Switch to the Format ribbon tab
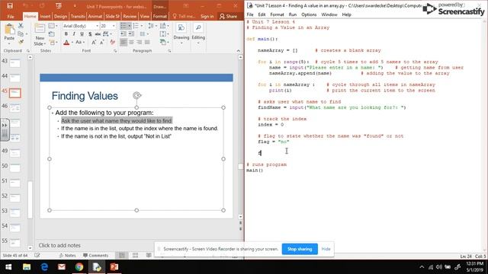Screen dimensions: 488x274 159,16
